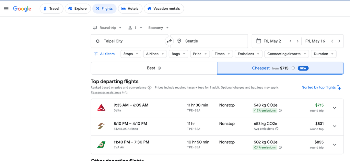Viewport: 350px width, 161px height.
Task: Open the Round trip dropdown
Action: (x=107, y=28)
